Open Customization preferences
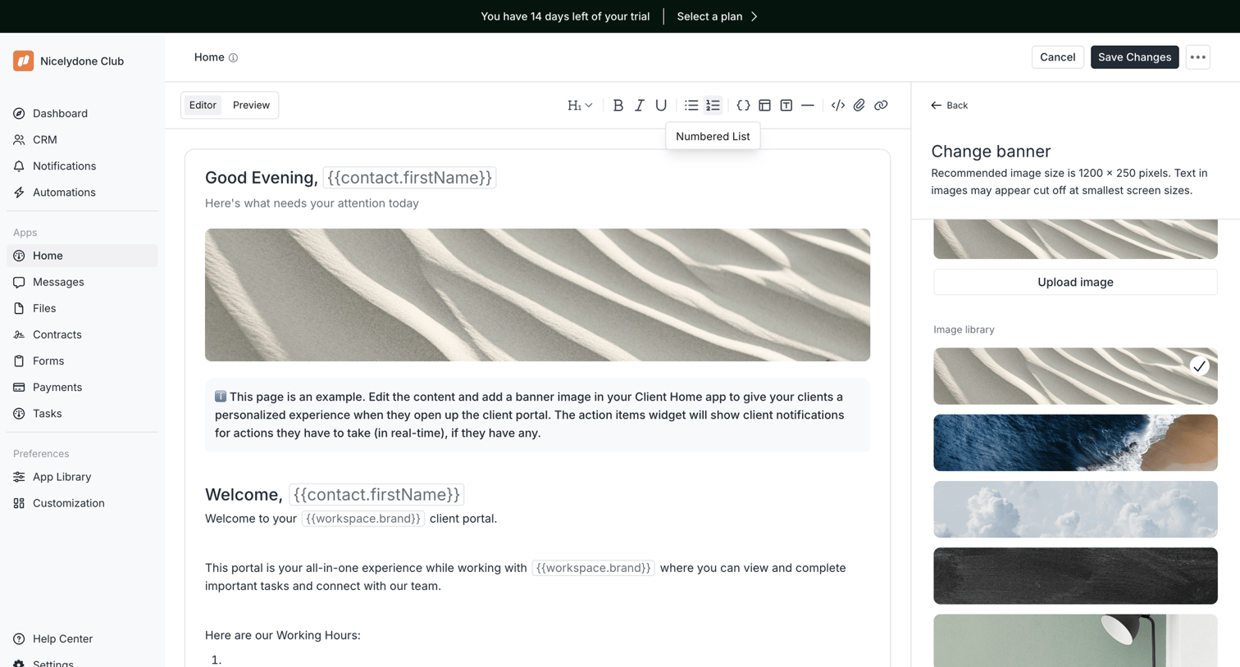 coord(82,503)
